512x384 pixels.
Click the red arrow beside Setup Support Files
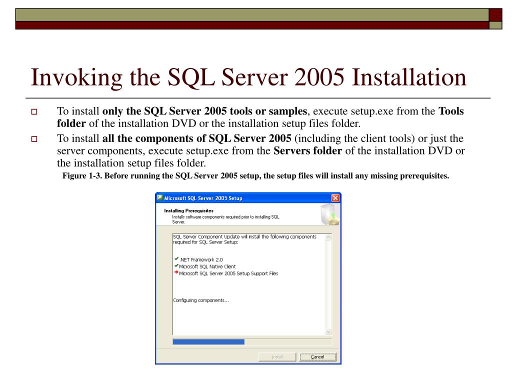[176, 272]
